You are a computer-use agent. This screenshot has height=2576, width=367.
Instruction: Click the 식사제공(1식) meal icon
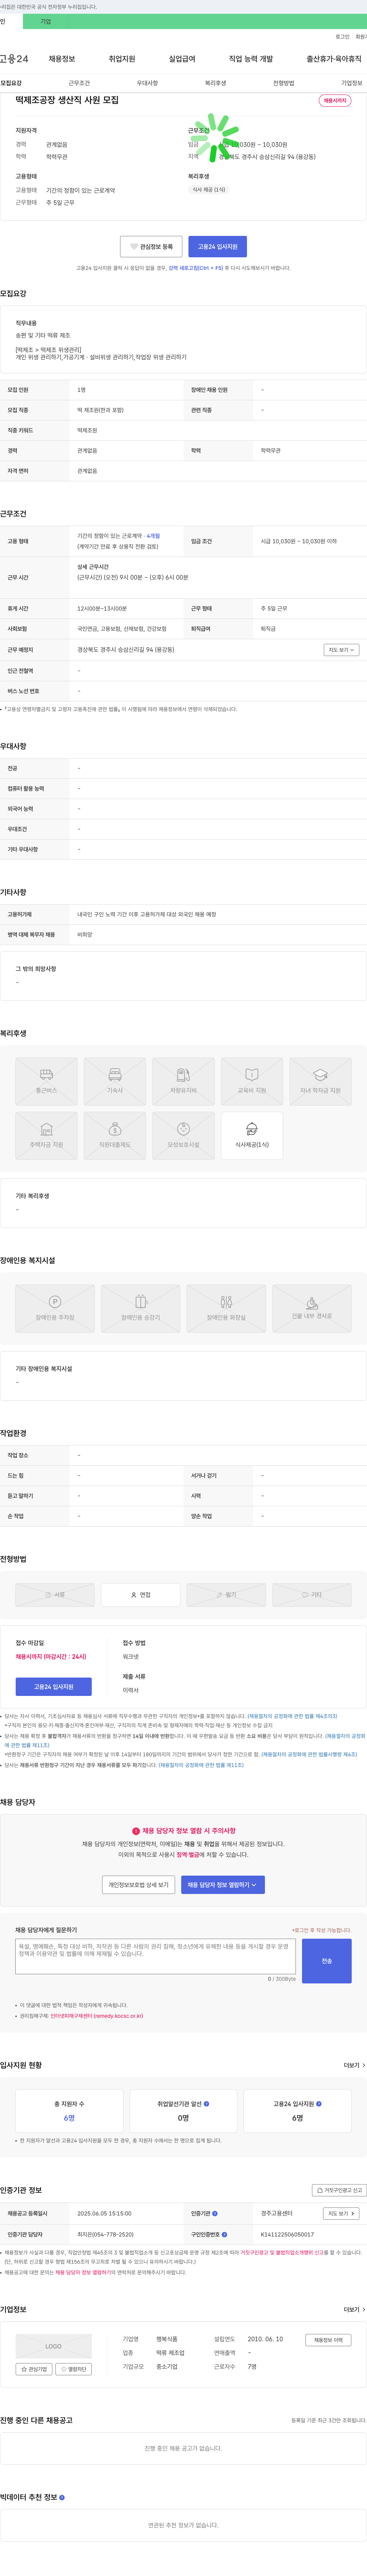tap(252, 1135)
